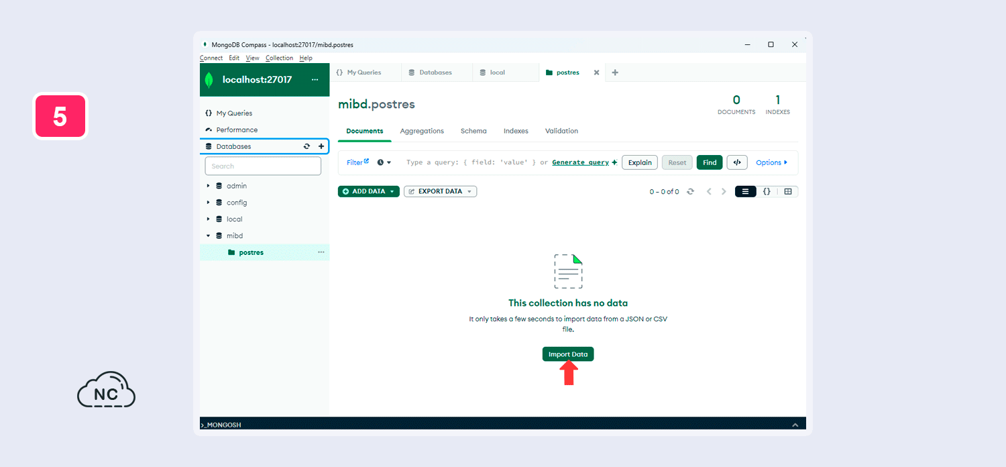
Task: Expand query Options
Action: 771,162
